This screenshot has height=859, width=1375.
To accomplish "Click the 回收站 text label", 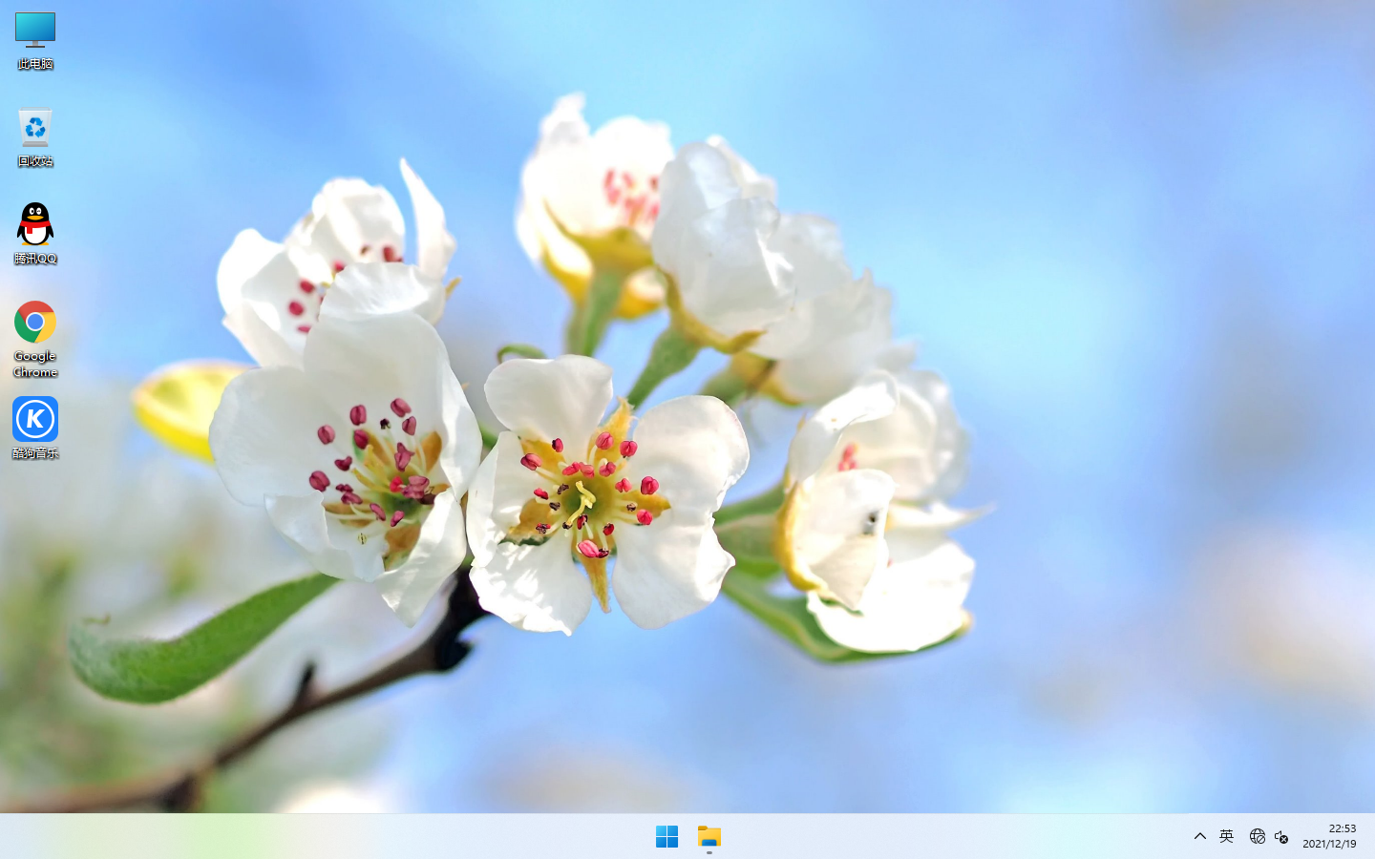I will (35, 161).
